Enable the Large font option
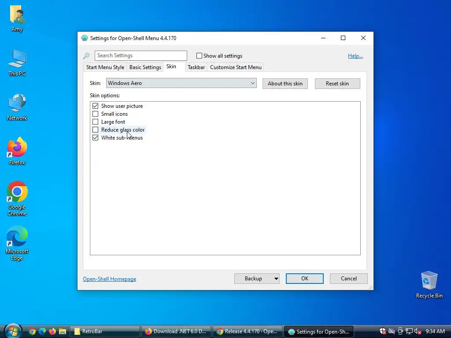Viewport: 451px width, 338px height. click(95, 122)
